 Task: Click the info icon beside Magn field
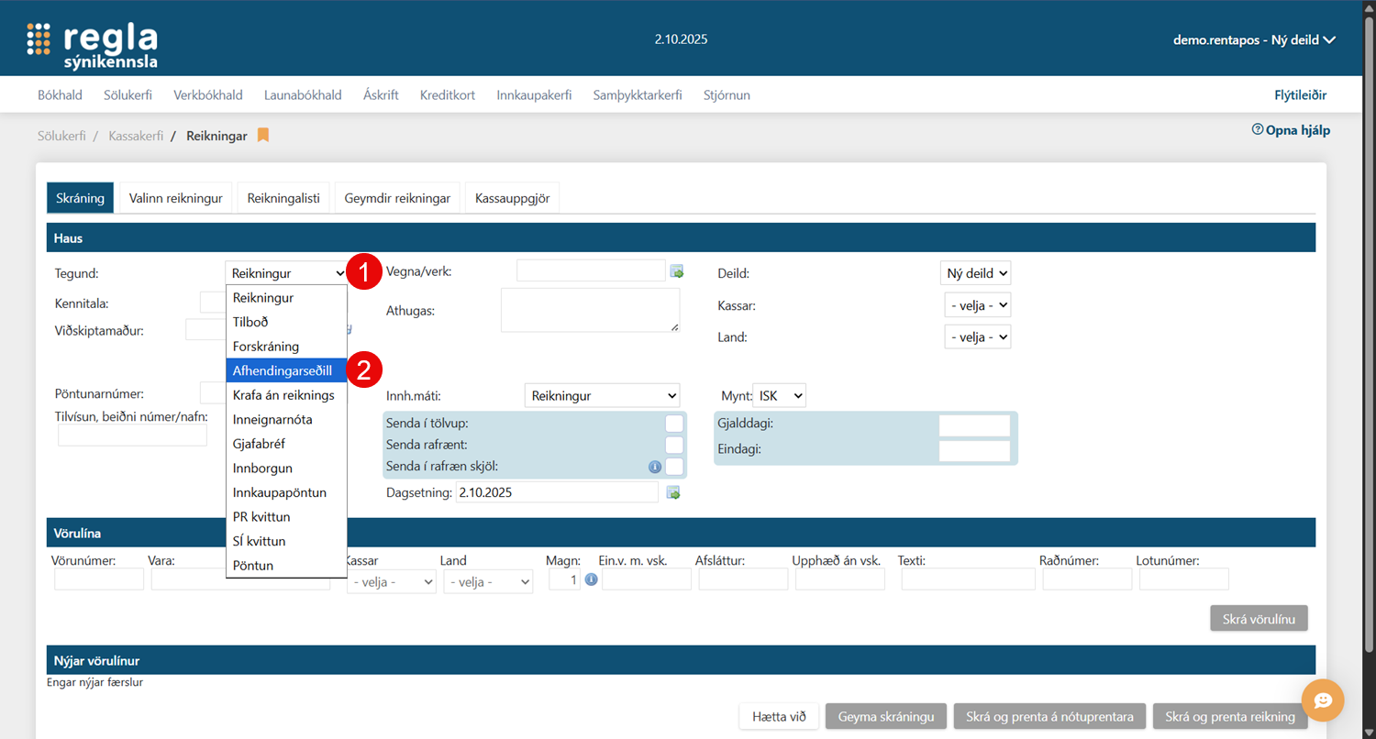(x=592, y=579)
